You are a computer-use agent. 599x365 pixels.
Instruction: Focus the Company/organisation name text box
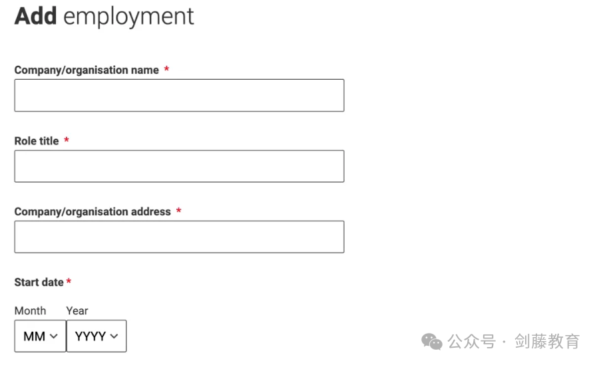point(179,96)
